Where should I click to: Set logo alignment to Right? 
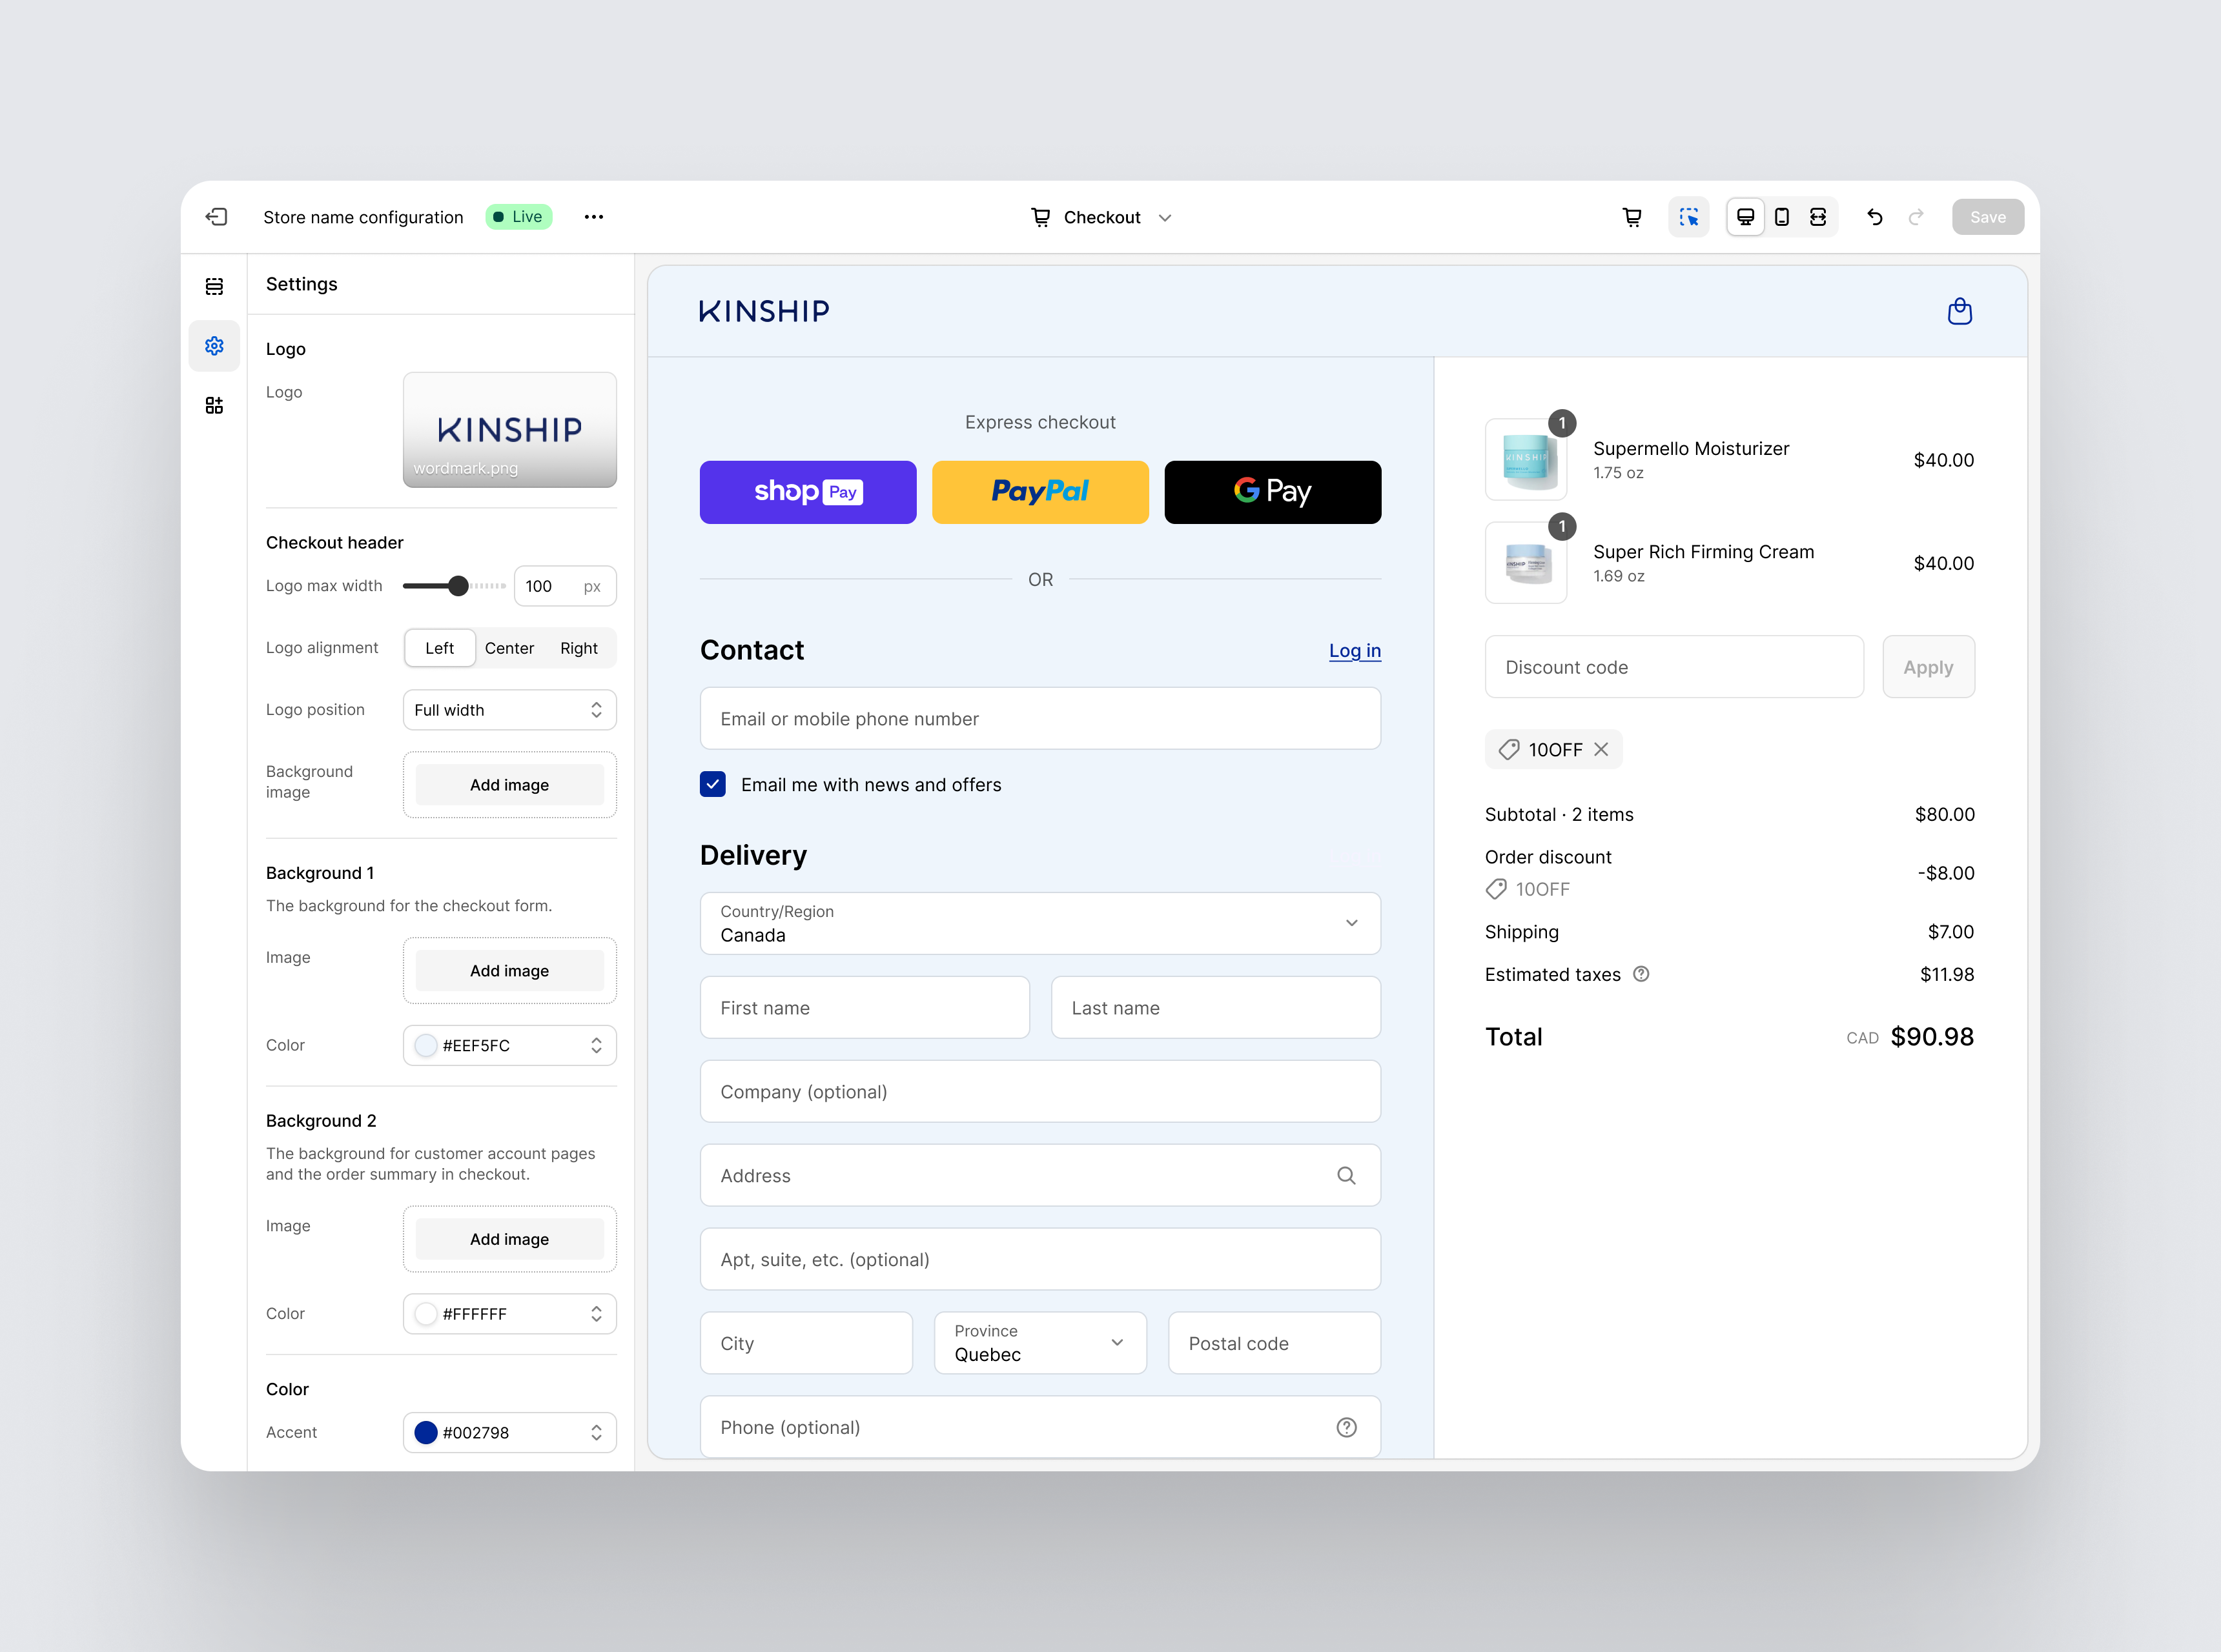click(578, 648)
